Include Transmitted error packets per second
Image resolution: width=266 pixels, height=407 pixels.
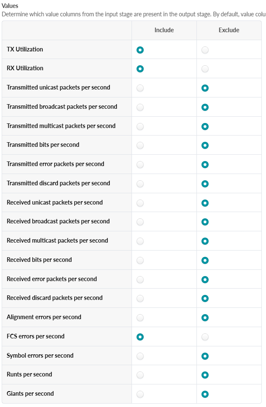click(x=140, y=165)
